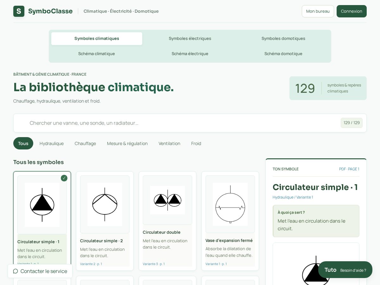Click the TON SYMBOLE panel label
Screen dimensions: 380x285
pyautogui.click(x=286, y=169)
